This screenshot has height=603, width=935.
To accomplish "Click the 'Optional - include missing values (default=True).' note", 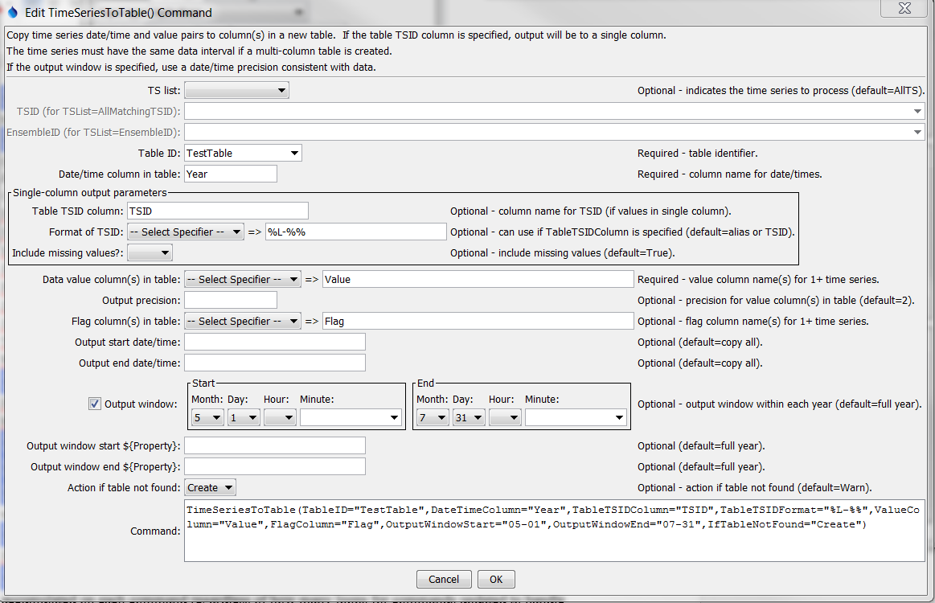I will point(562,253).
